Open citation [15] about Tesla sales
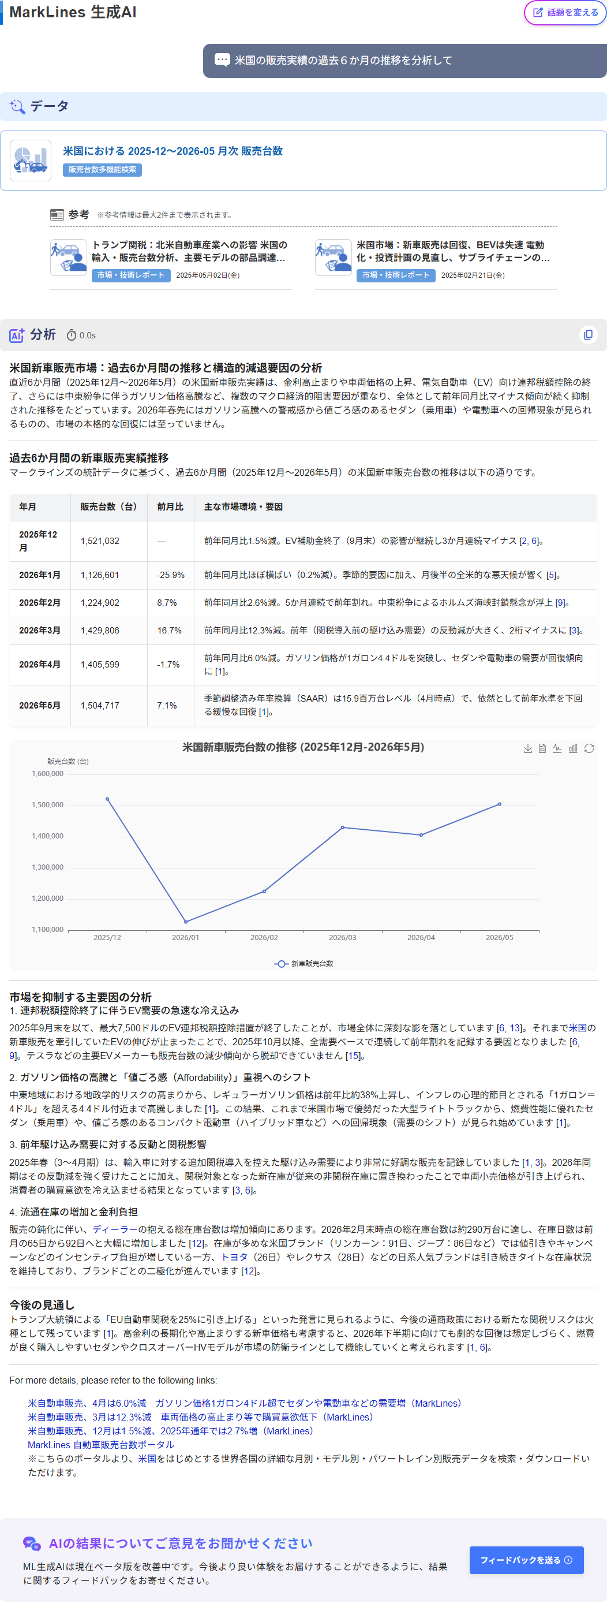Viewport: 607px width, 1618px height. click(353, 1056)
